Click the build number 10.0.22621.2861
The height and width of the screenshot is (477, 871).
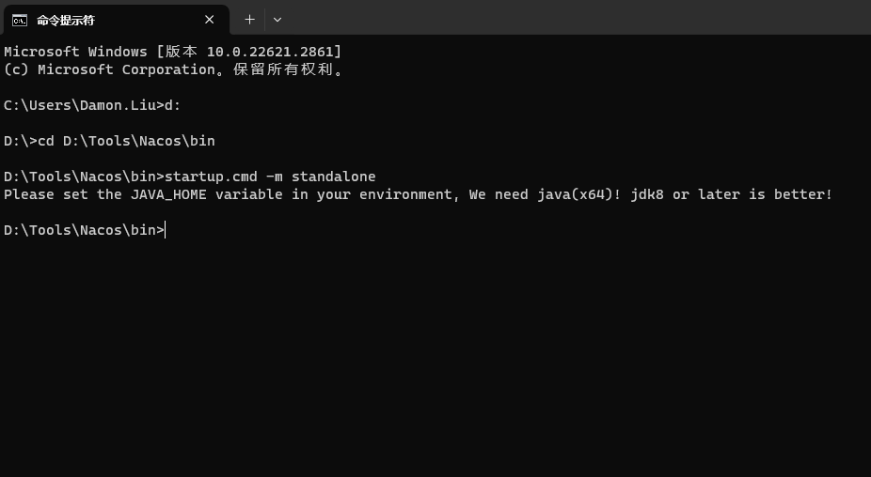point(270,52)
